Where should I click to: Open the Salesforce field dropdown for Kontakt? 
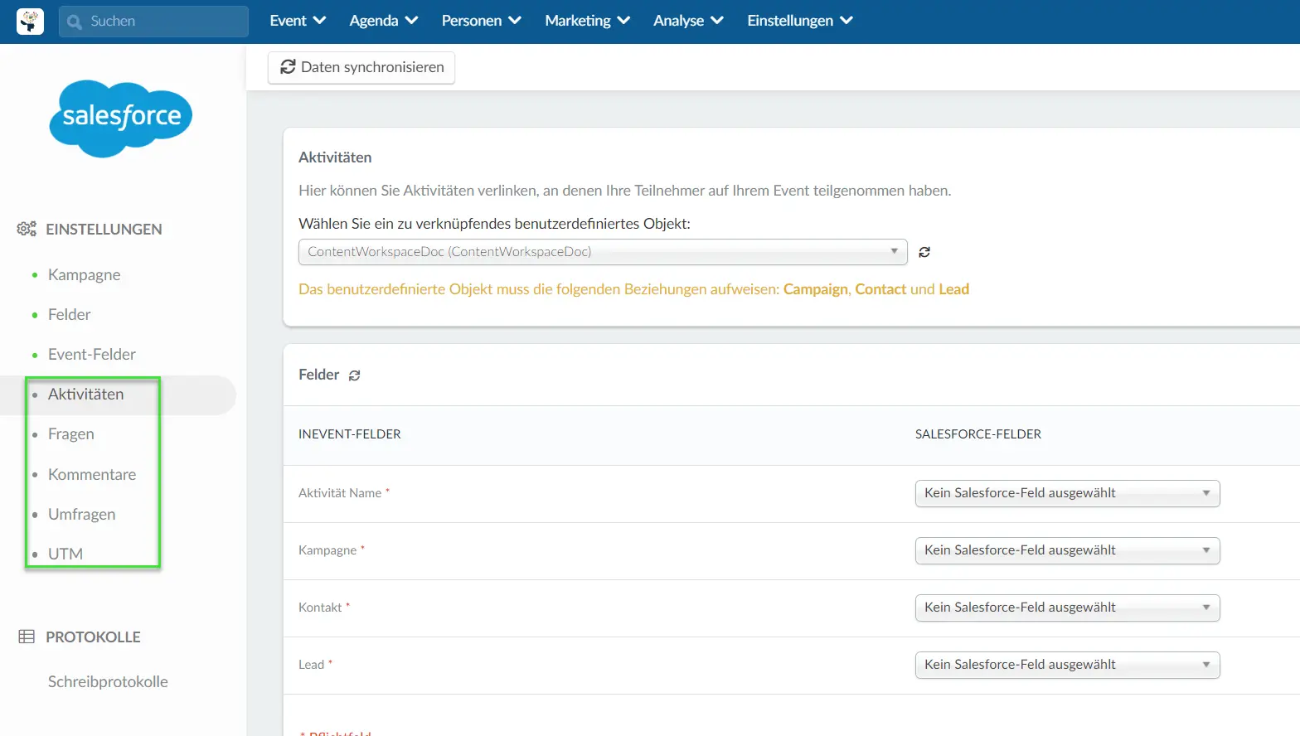click(1067, 608)
